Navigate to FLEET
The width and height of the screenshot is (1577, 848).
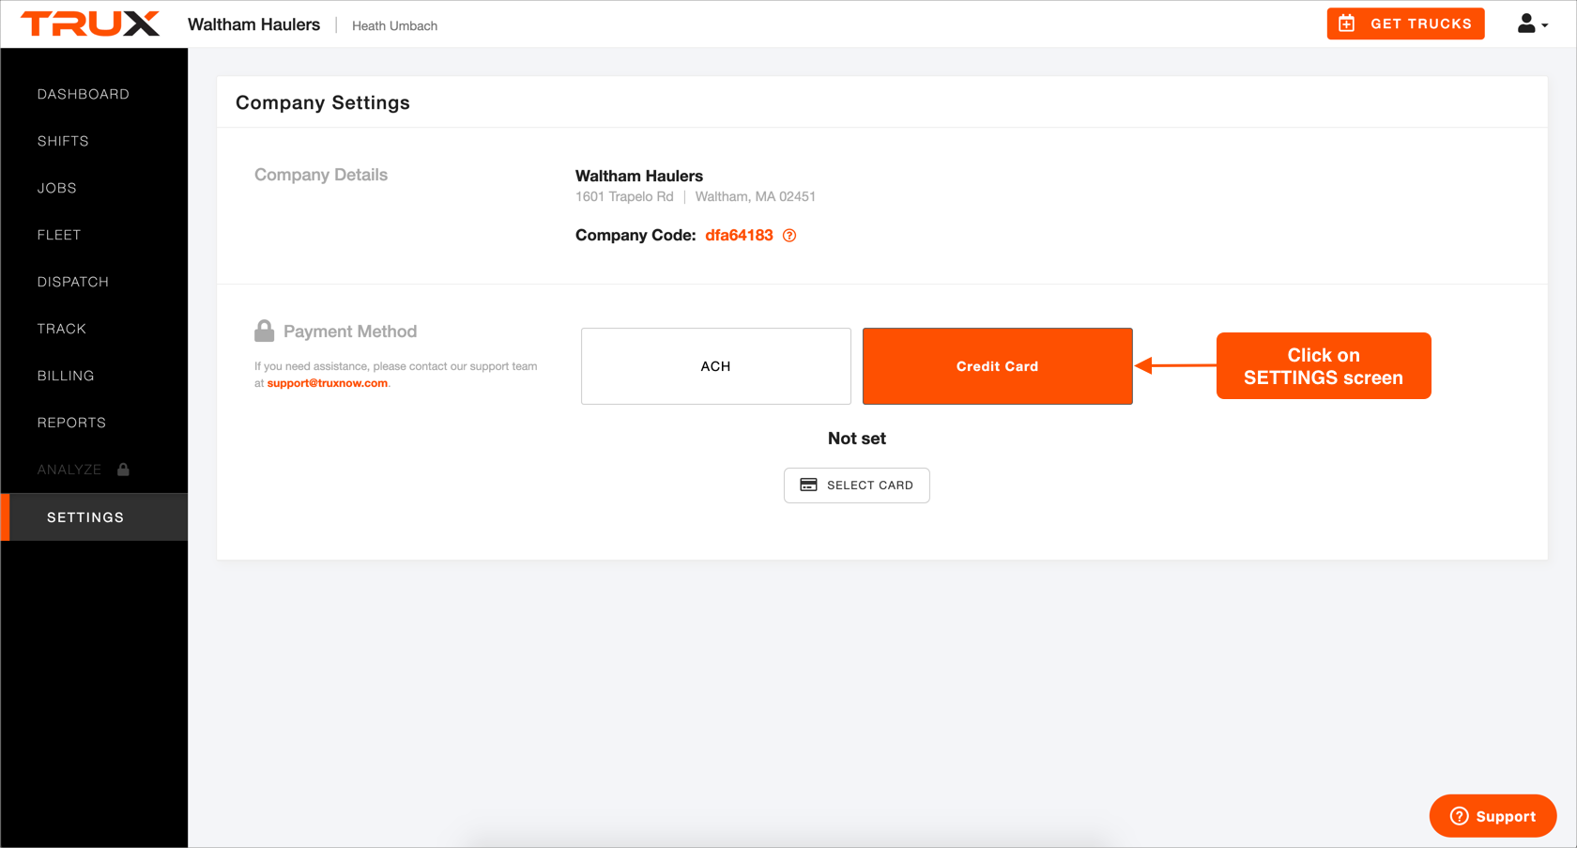pos(59,235)
